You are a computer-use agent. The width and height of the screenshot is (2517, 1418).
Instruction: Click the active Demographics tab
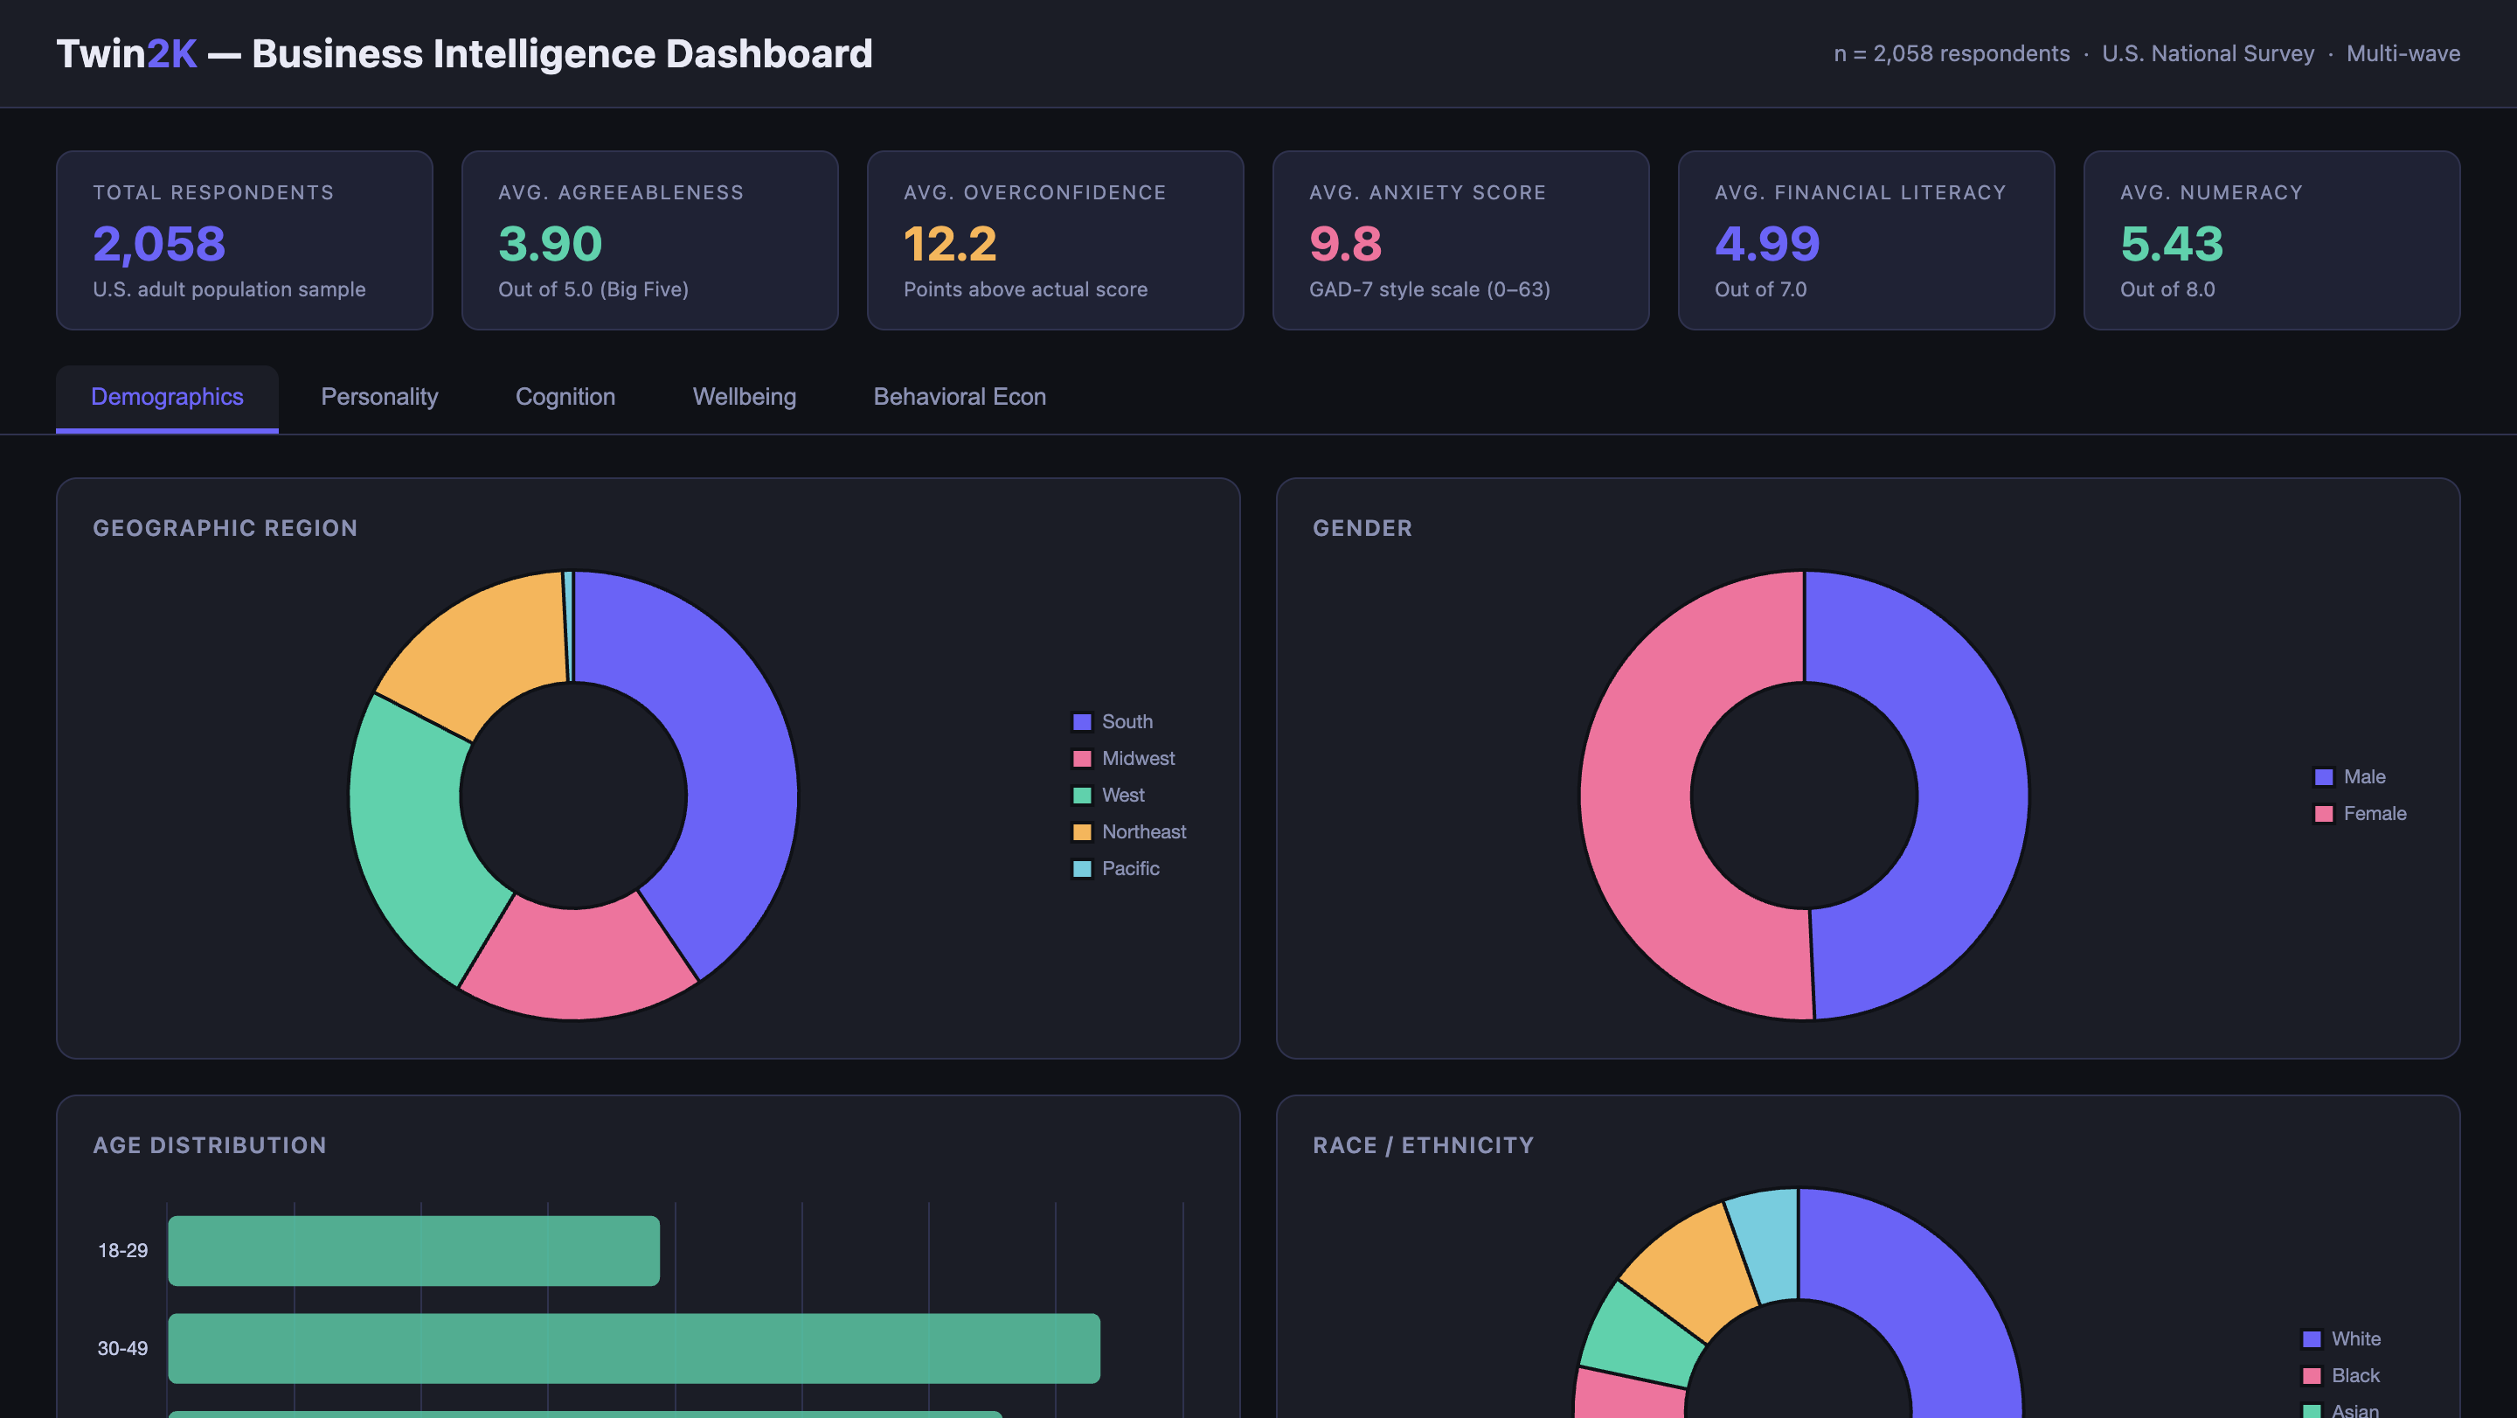167,397
